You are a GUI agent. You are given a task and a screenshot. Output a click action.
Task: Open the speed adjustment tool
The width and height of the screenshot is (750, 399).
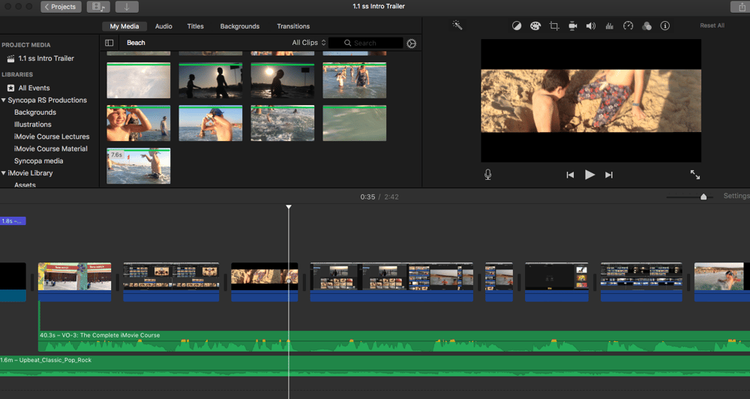point(628,25)
